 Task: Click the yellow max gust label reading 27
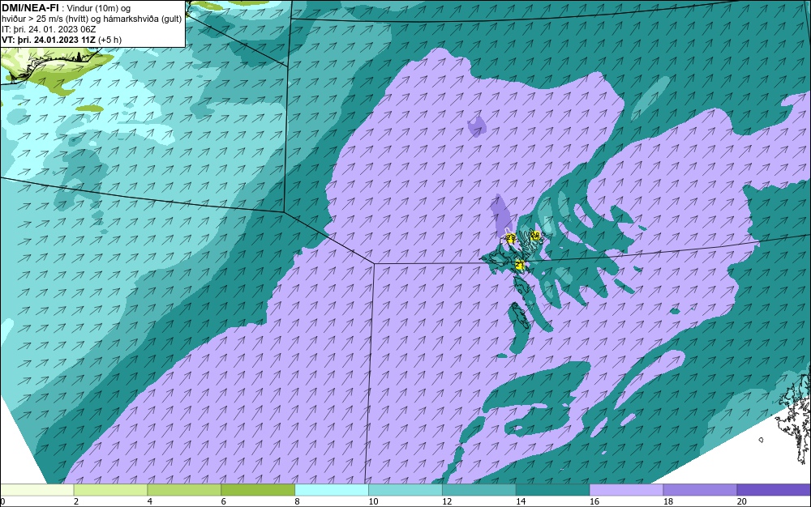tap(520, 265)
